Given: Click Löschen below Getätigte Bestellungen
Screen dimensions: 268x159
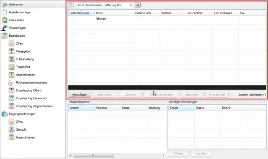Looking at the screenshot, I should [201, 154].
